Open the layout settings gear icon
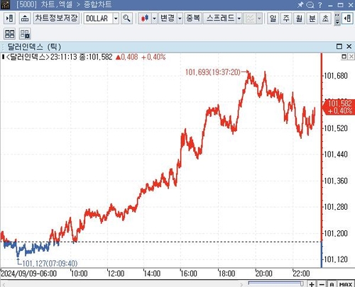Image resolution: width=355 pixels, height=287 pixels. 25,34
